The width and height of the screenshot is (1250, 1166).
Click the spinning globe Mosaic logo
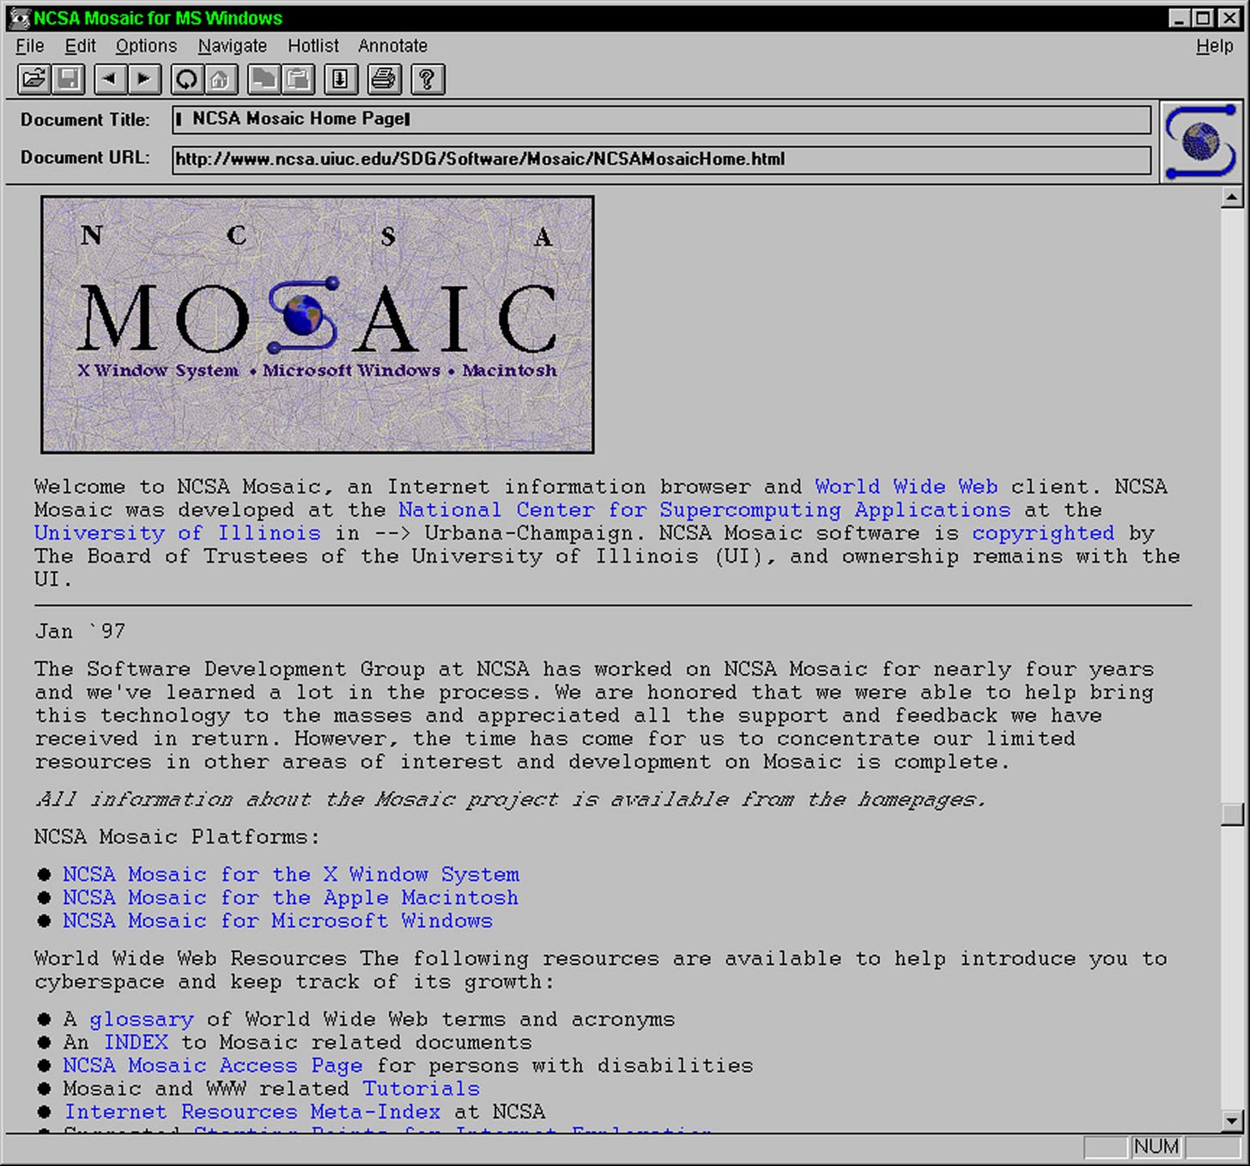click(1200, 142)
